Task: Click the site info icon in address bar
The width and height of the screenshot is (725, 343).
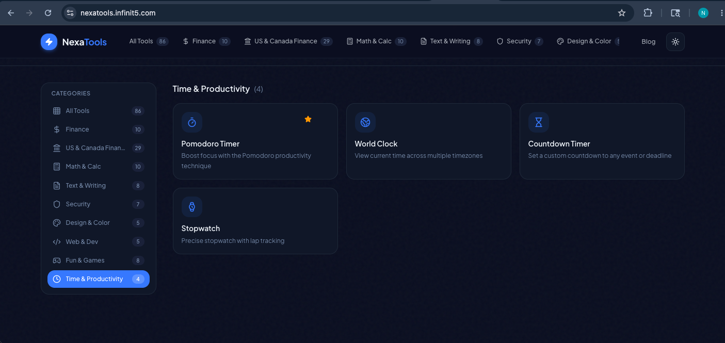Action: 70,13
